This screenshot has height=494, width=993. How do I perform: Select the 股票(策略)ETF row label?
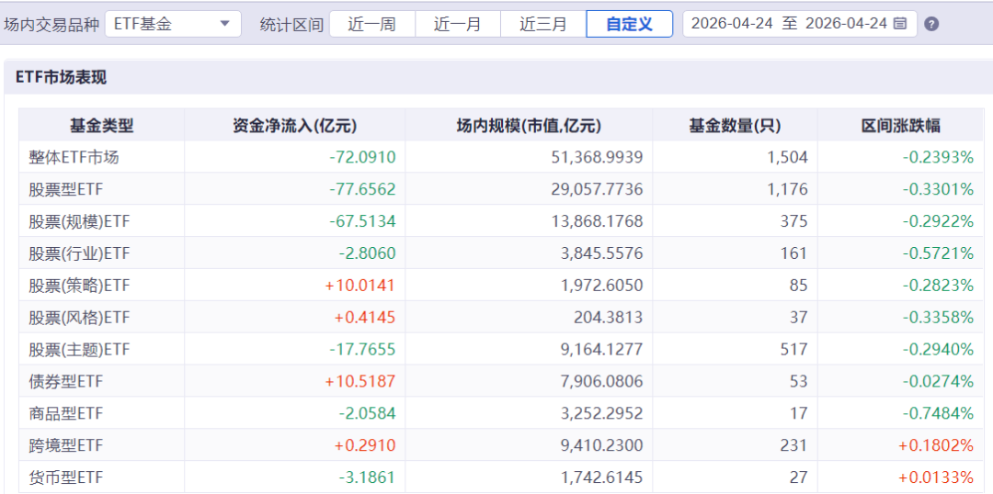(x=79, y=286)
